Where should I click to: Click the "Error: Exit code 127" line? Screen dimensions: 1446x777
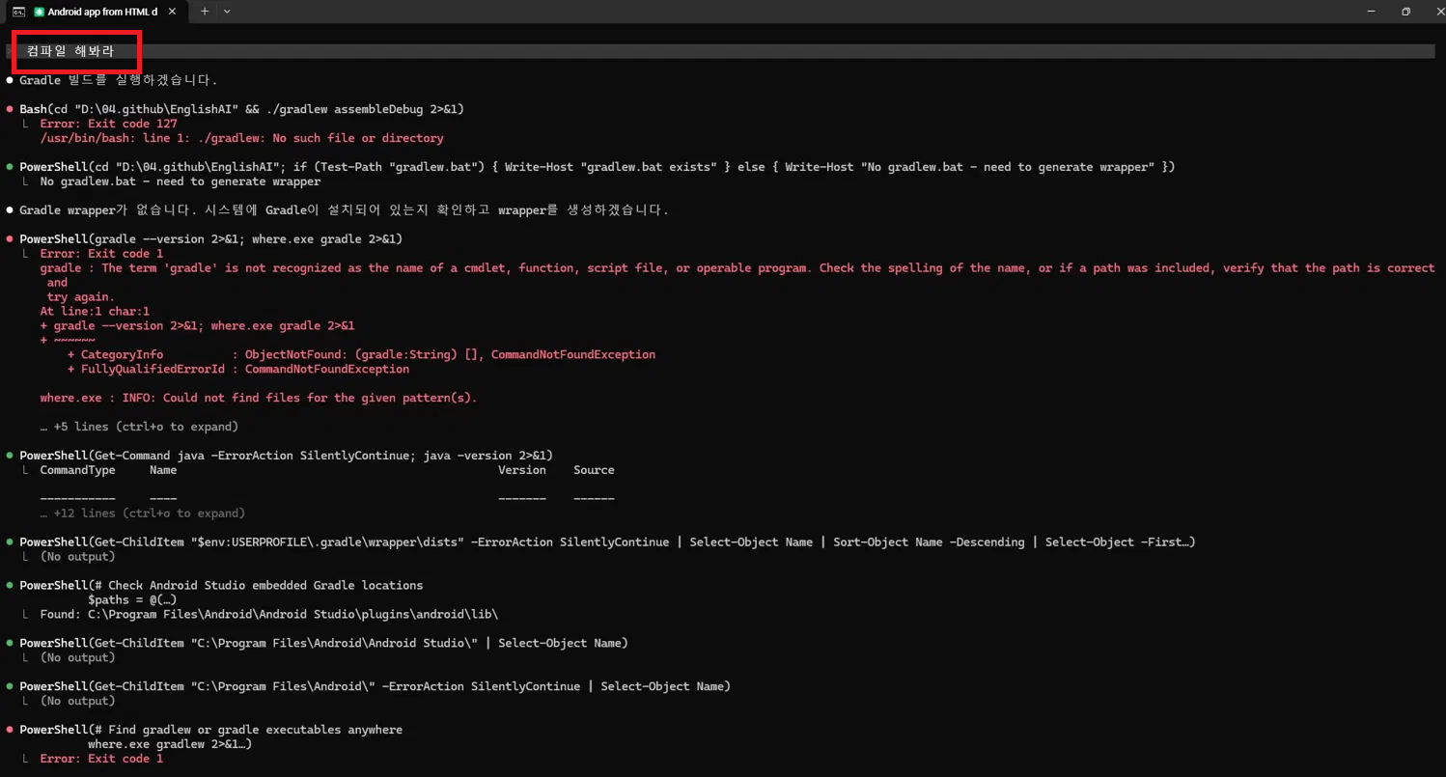(x=108, y=124)
